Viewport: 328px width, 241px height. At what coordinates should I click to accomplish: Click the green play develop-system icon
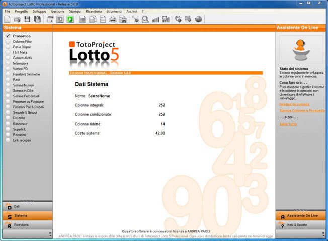70,19
